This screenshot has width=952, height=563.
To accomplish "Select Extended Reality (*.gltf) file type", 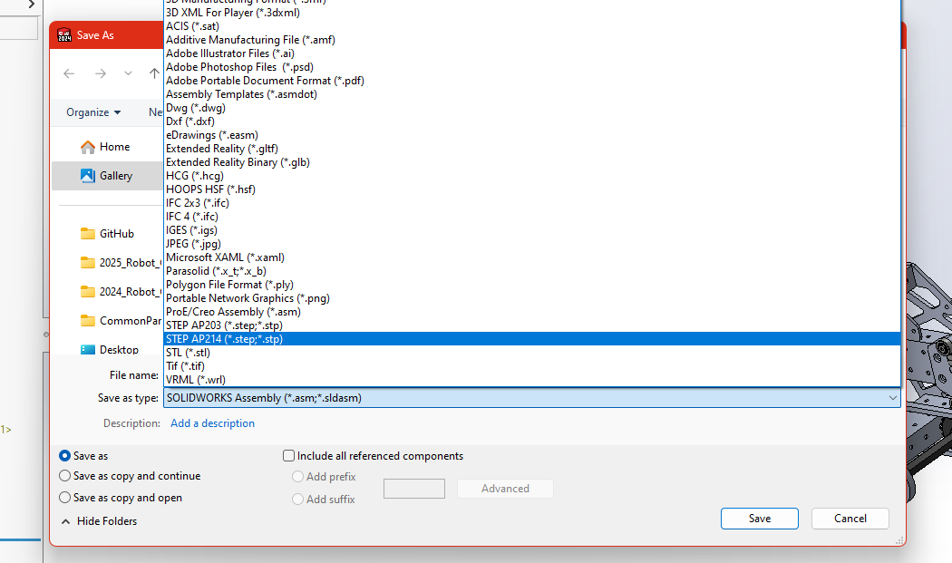I will [x=532, y=149].
